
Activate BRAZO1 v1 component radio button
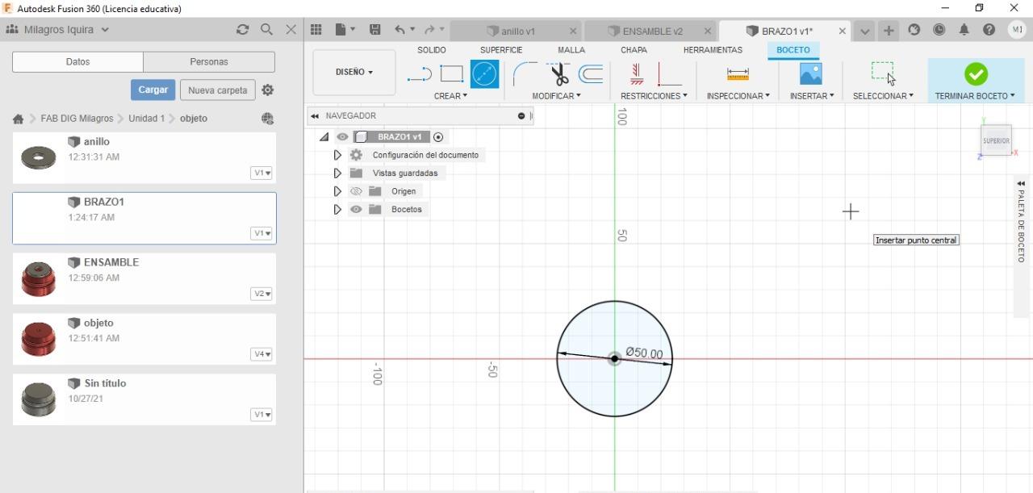438,137
